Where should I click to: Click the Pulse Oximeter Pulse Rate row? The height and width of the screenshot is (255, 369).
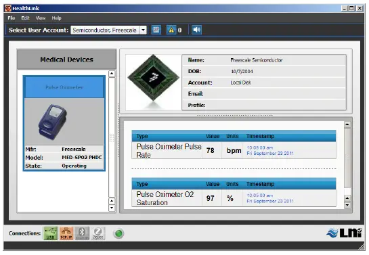pyautogui.click(x=234, y=150)
